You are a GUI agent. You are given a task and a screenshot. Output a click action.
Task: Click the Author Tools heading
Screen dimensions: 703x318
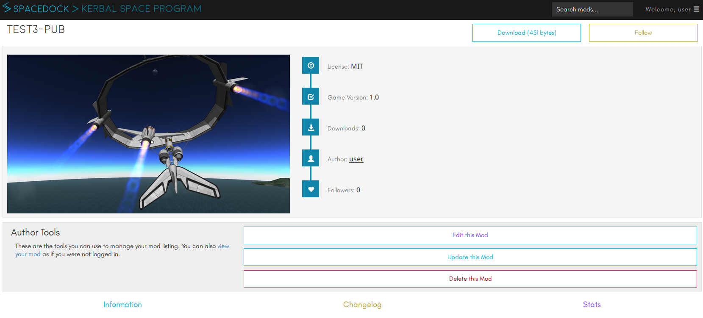36,232
